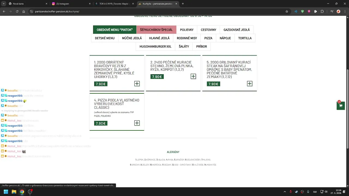The image size is (349, 196).
Task: View site information icon in address bar
Action: (31, 11)
